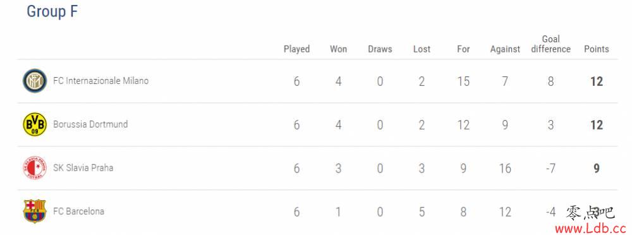Screen dimensions: 632x235
Task: Click the SK Slavia Praha crest
Action: pyautogui.click(x=35, y=167)
